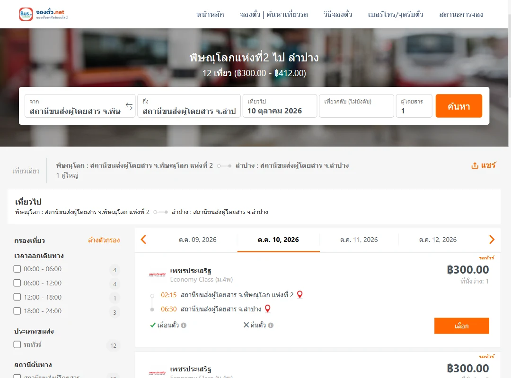Tick the 00:00 - 06:00 departure filter
511x378 pixels.
pyautogui.click(x=18, y=269)
